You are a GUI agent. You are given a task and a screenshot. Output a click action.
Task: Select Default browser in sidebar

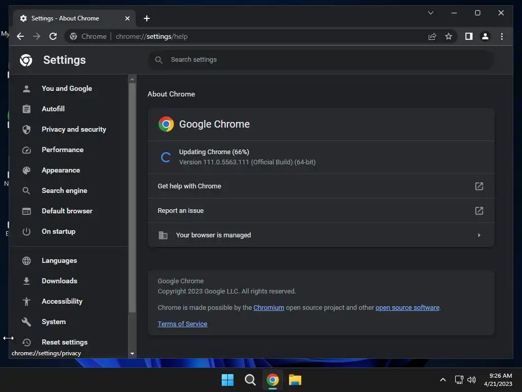[x=67, y=211]
